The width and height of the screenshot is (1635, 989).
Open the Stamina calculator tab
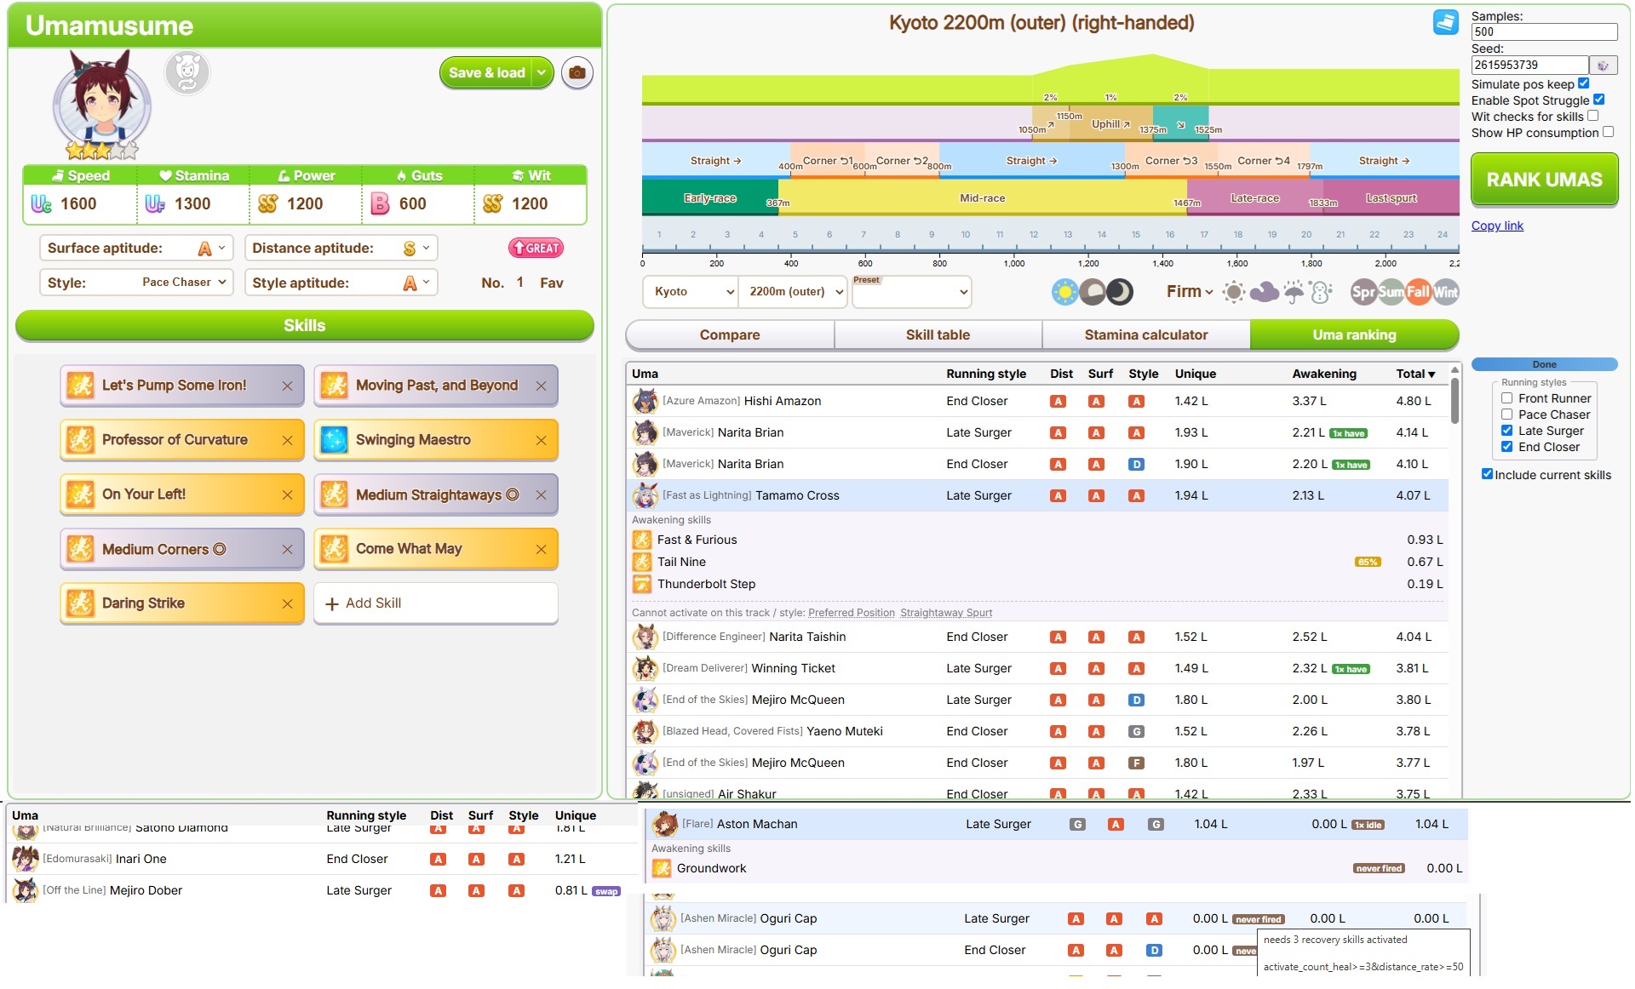pos(1146,335)
